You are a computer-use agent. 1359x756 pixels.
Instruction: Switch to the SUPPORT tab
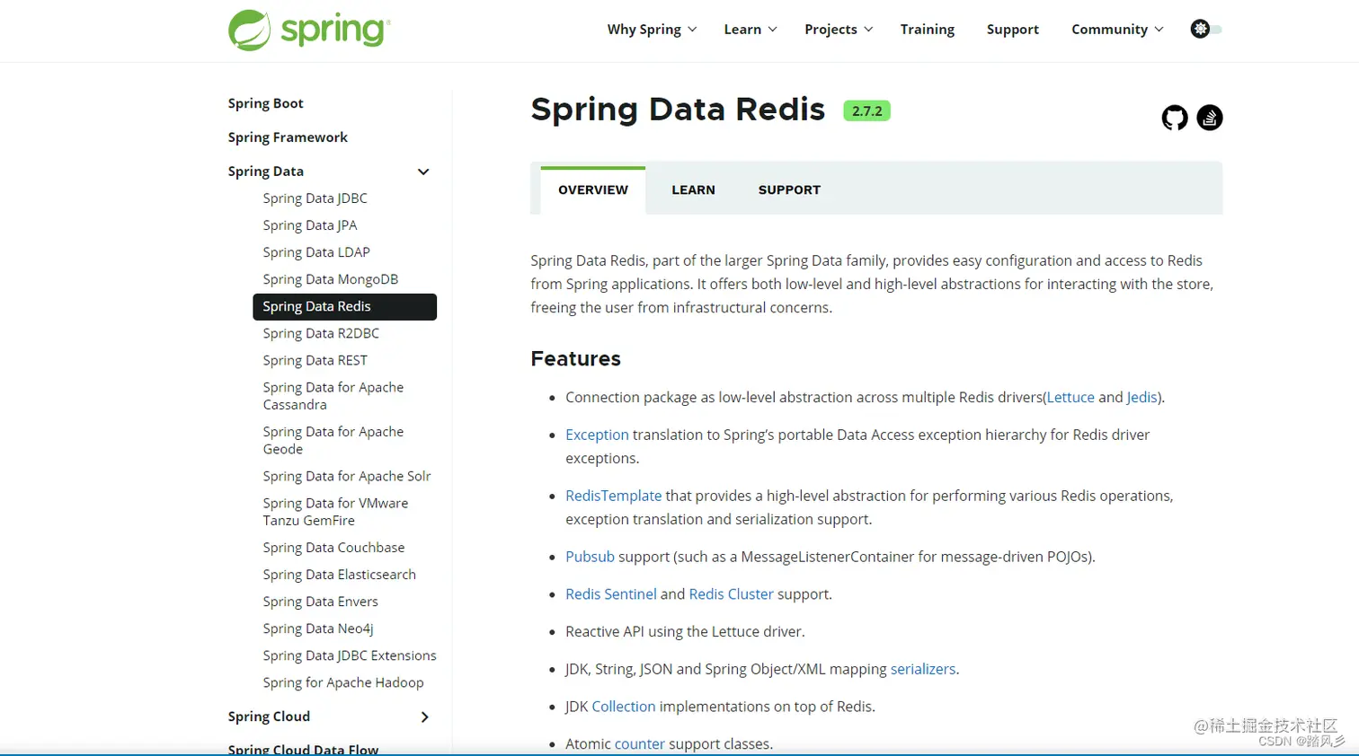click(789, 189)
